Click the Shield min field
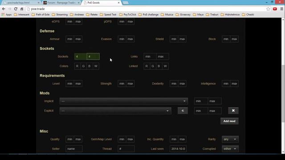 tap(174, 39)
